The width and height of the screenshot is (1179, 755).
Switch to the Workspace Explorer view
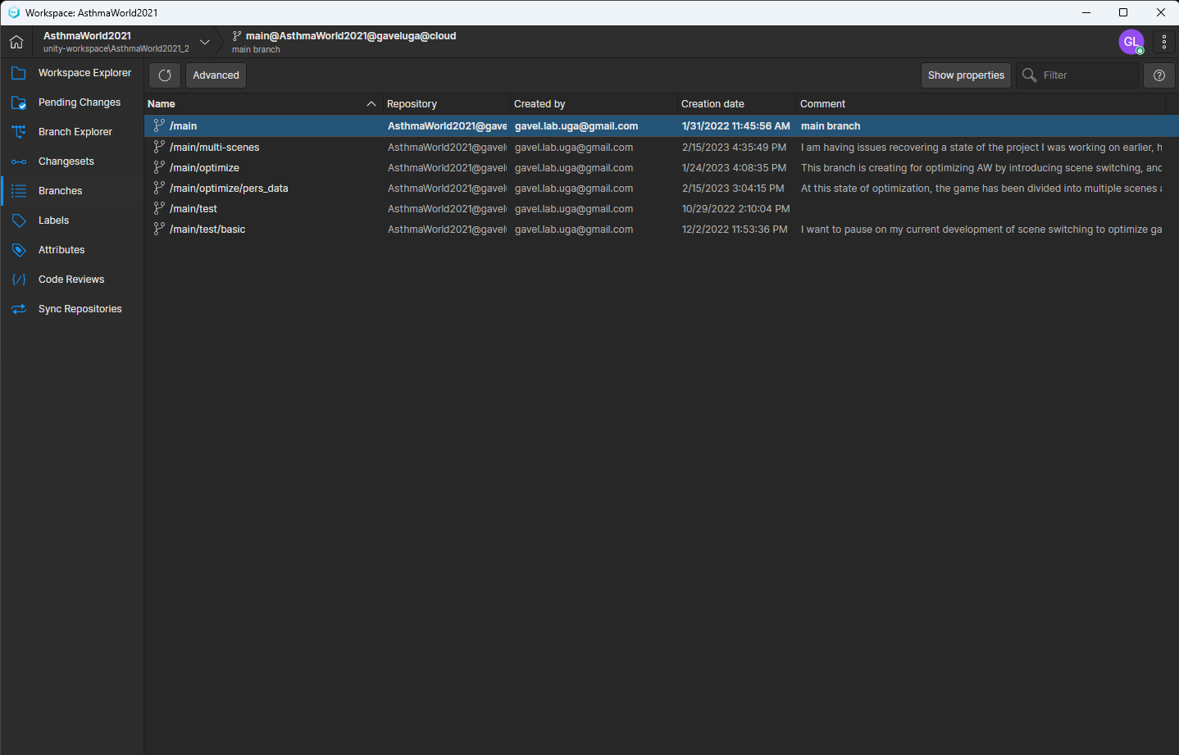[x=84, y=72]
